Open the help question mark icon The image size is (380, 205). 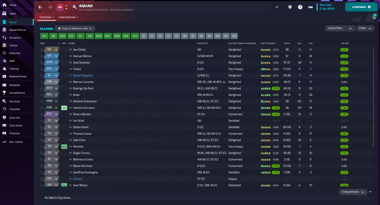coord(300,7)
